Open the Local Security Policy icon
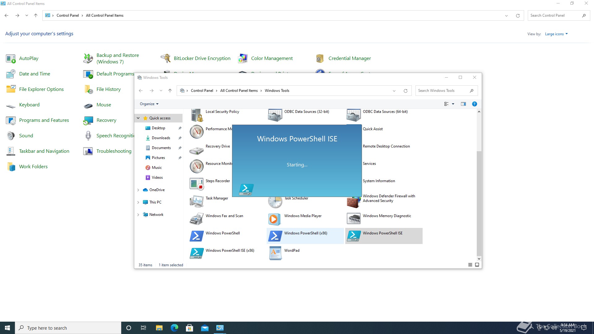The width and height of the screenshot is (594, 334). click(x=197, y=115)
